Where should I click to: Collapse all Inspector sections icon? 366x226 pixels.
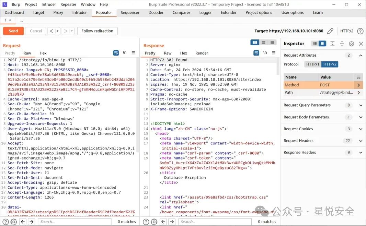(342, 44)
